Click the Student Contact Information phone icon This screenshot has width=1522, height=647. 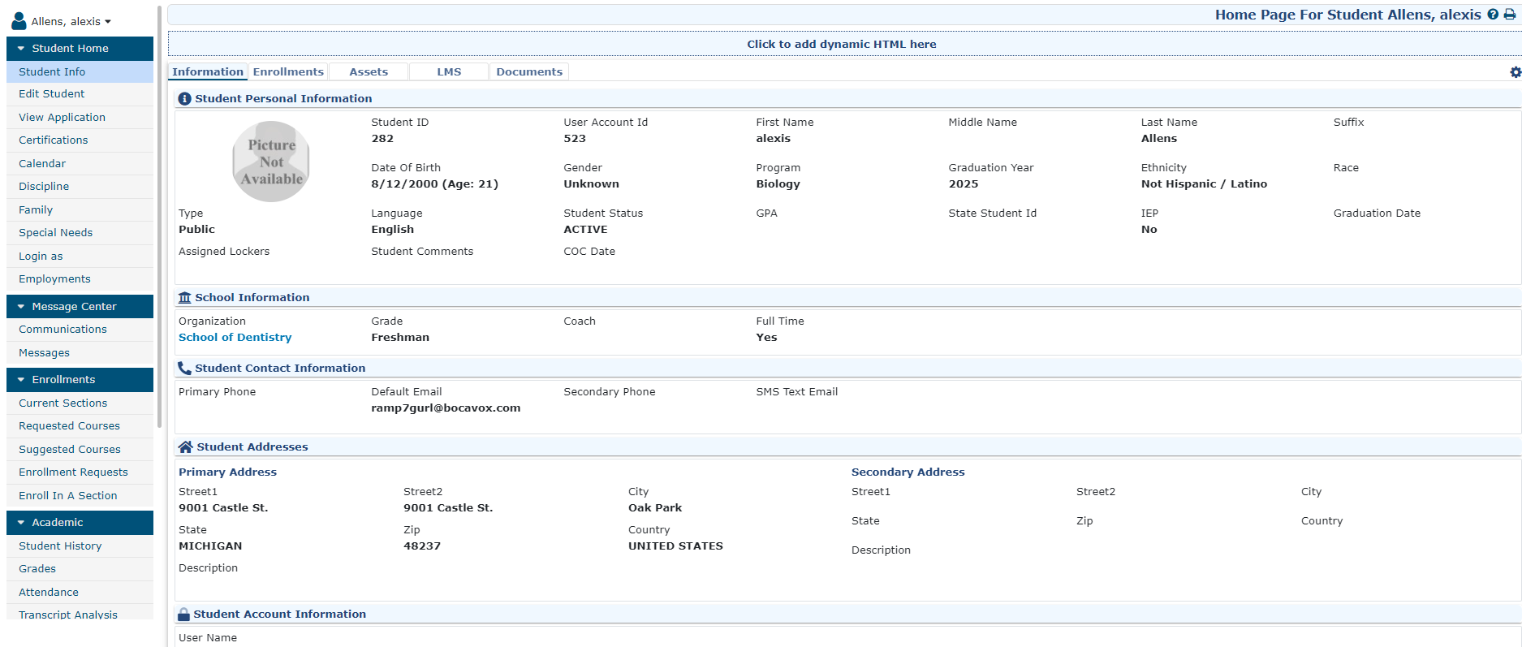pos(184,369)
